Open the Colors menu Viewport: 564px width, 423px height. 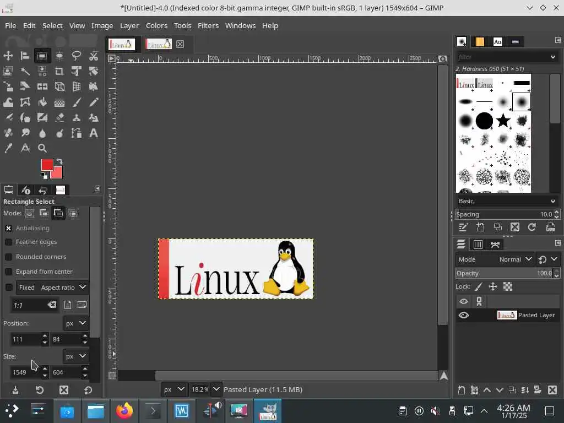(156, 25)
